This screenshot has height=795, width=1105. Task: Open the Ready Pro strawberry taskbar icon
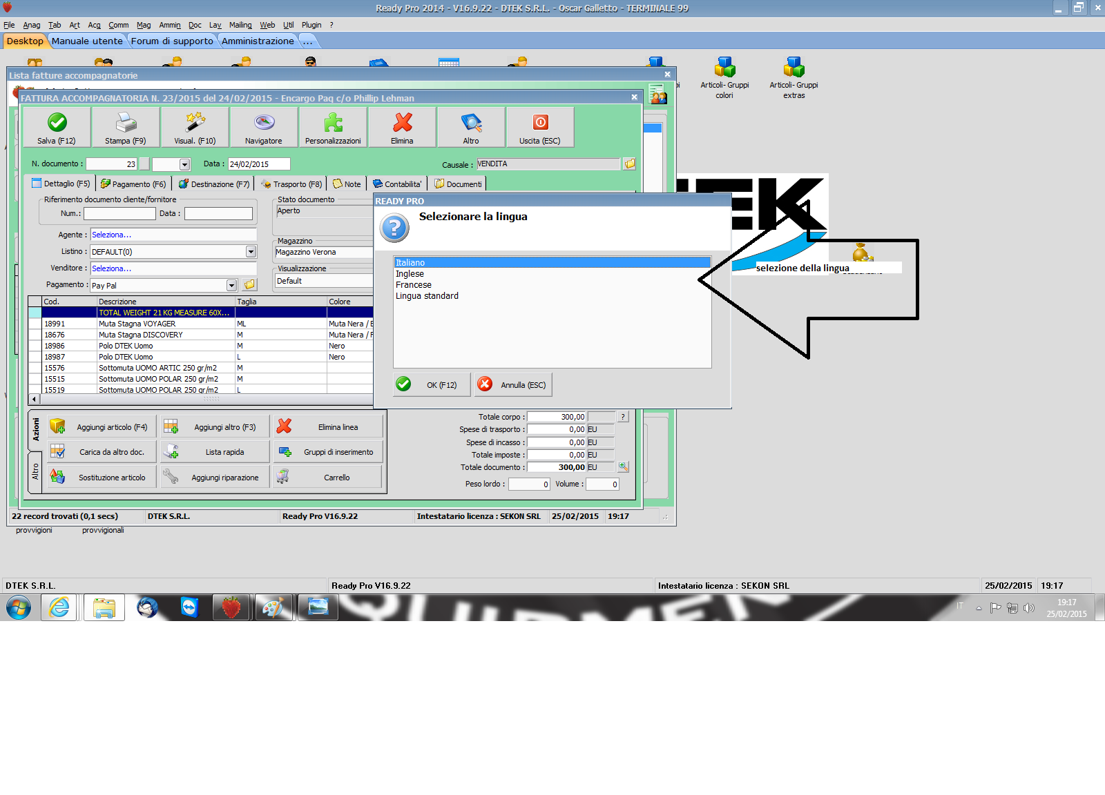point(231,607)
